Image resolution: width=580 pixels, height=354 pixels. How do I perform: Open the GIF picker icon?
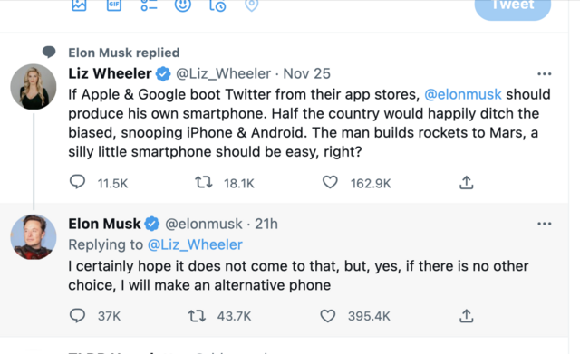click(114, 5)
